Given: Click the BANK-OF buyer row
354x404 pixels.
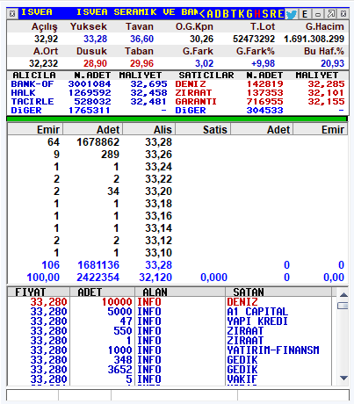Looking at the screenshot, I should click(x=90, y=84).
